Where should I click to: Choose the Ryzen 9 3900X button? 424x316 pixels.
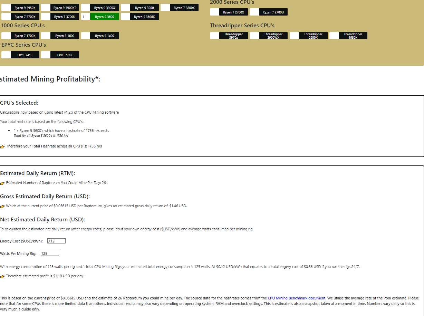point(105,8)
